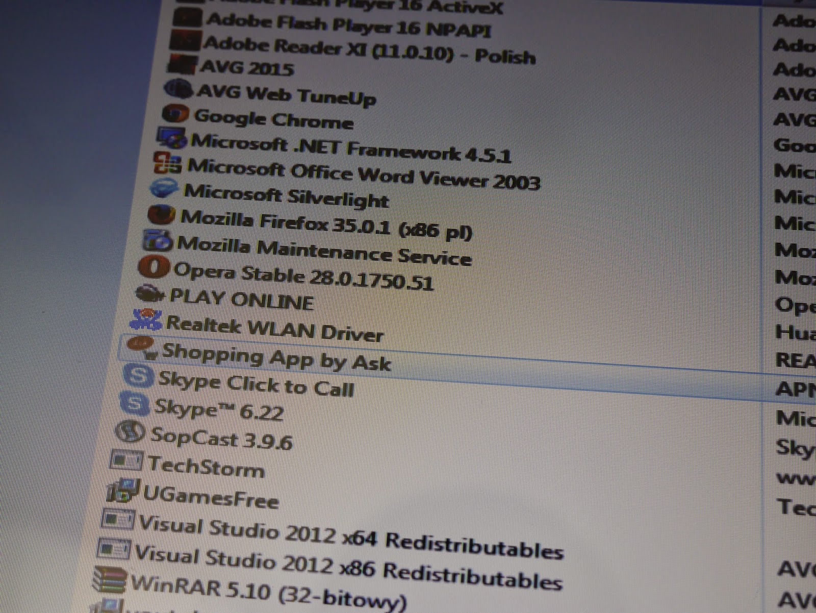Click the Mozilla Maintenance Service icon
The width and height of the screenshot is (816, 613).
(158, 240)
